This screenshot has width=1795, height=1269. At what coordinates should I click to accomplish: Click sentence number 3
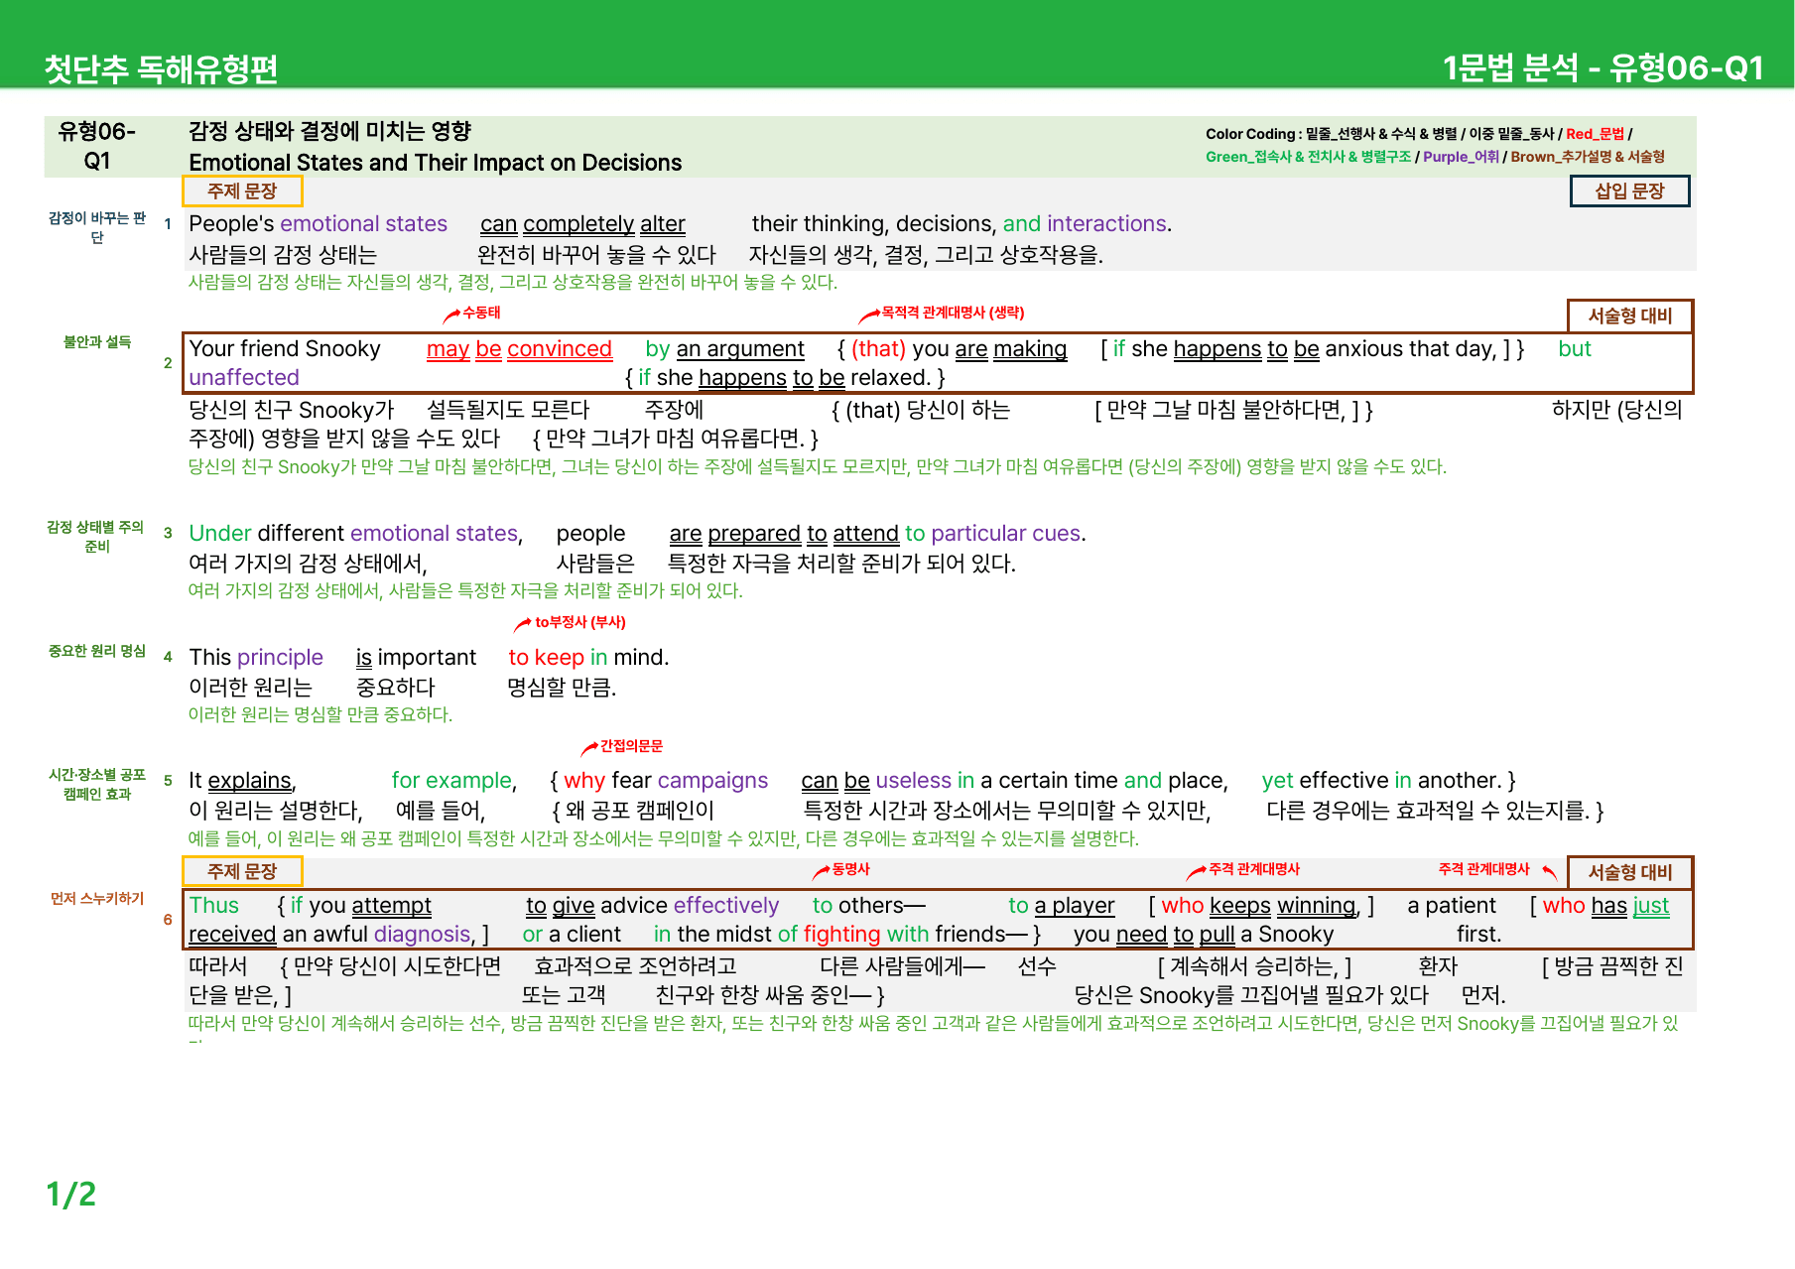pyautogui.click(x=168, y=534)
